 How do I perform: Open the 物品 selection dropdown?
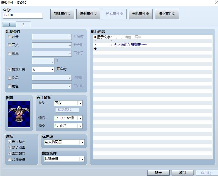click(52, 78)
